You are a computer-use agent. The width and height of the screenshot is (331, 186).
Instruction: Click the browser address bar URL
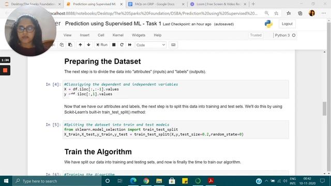(153, 13)
